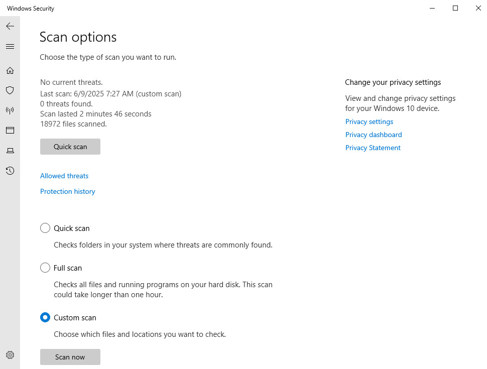Viewport: 487px width, 369px height.
Task: Open the Home sidebar icon
Action: point(10,70)
